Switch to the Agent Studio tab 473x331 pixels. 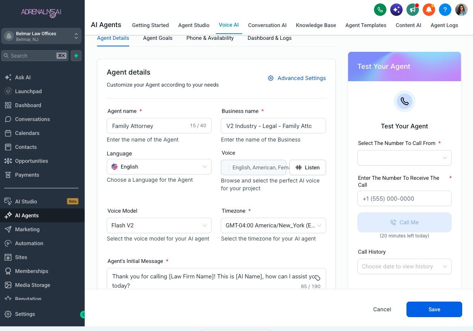[x=194, y=25]
